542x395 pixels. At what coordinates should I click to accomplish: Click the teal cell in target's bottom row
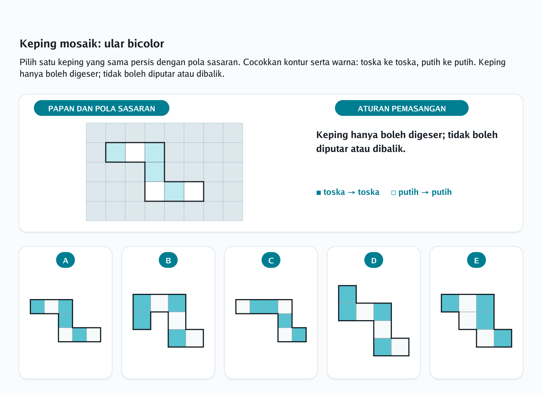pyautogui.click(x=174, y=191)
